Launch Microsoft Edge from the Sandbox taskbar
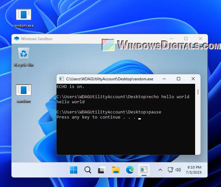The height and width of the screenshot is (187, 221). (x=130, y=170)
